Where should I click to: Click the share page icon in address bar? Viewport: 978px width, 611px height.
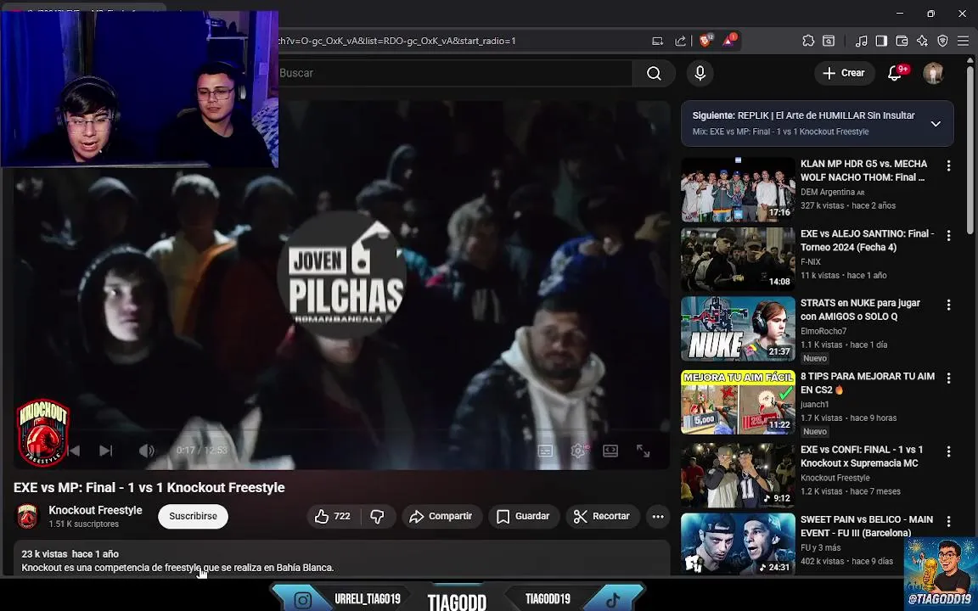[681, 41]
